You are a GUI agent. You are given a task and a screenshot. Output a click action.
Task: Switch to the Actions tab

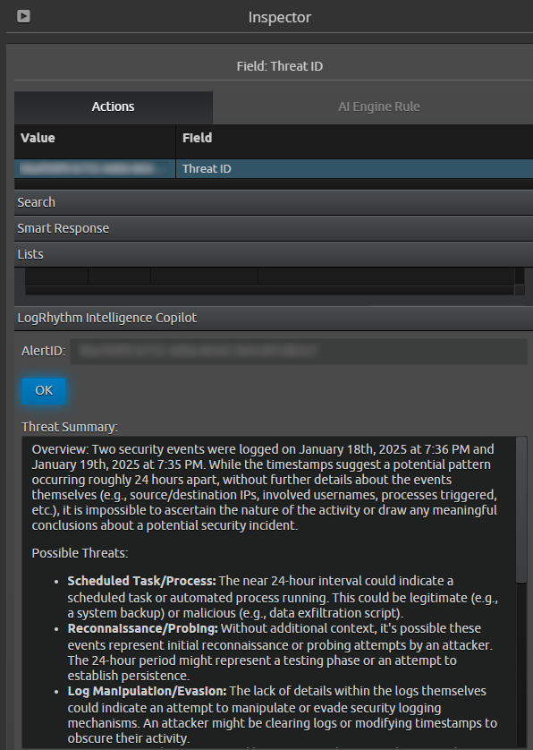114,107
